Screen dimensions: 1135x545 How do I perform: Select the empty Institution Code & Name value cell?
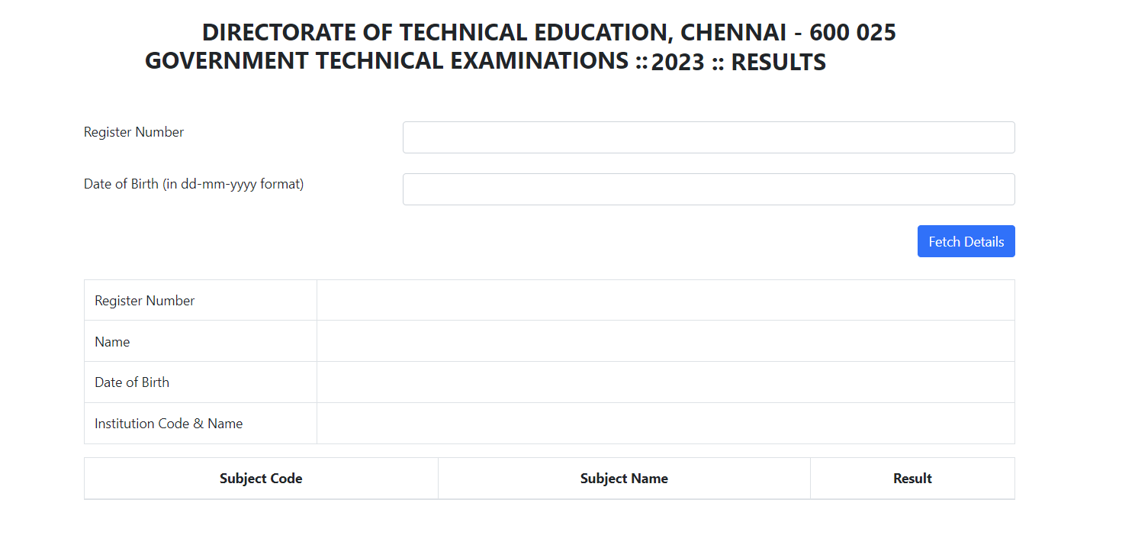666,424
